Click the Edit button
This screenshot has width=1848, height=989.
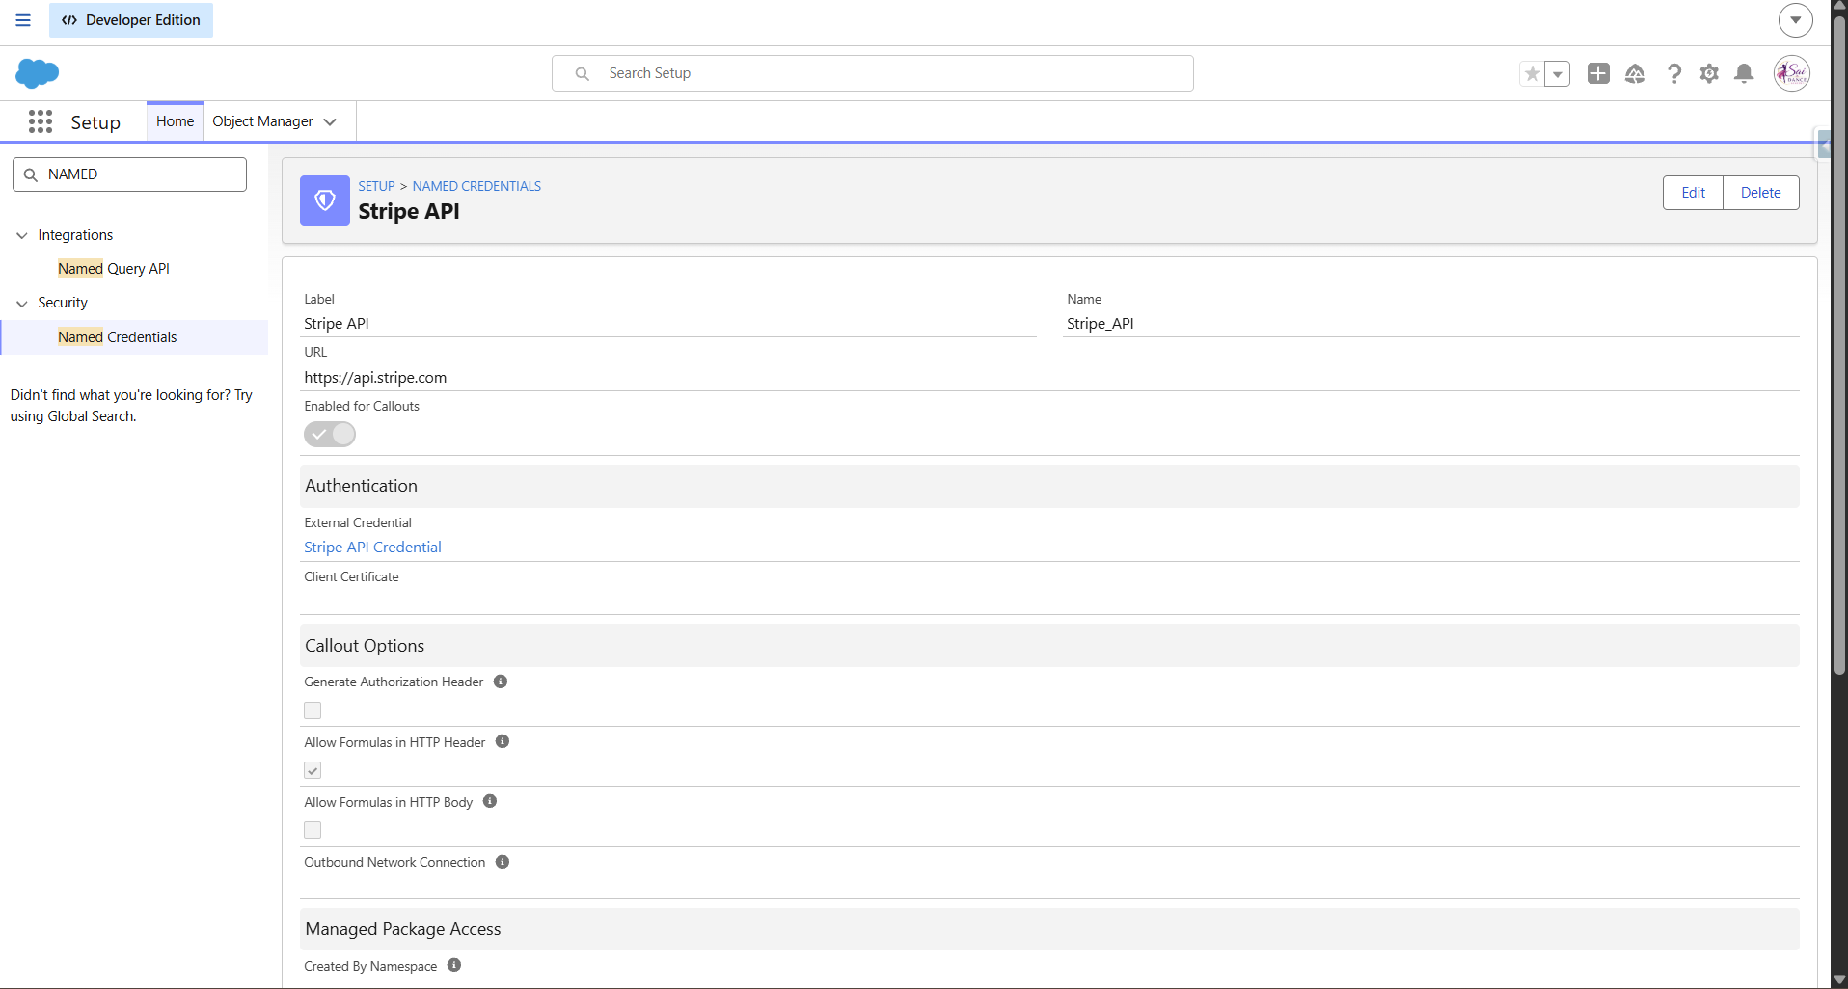(1693, 193)
